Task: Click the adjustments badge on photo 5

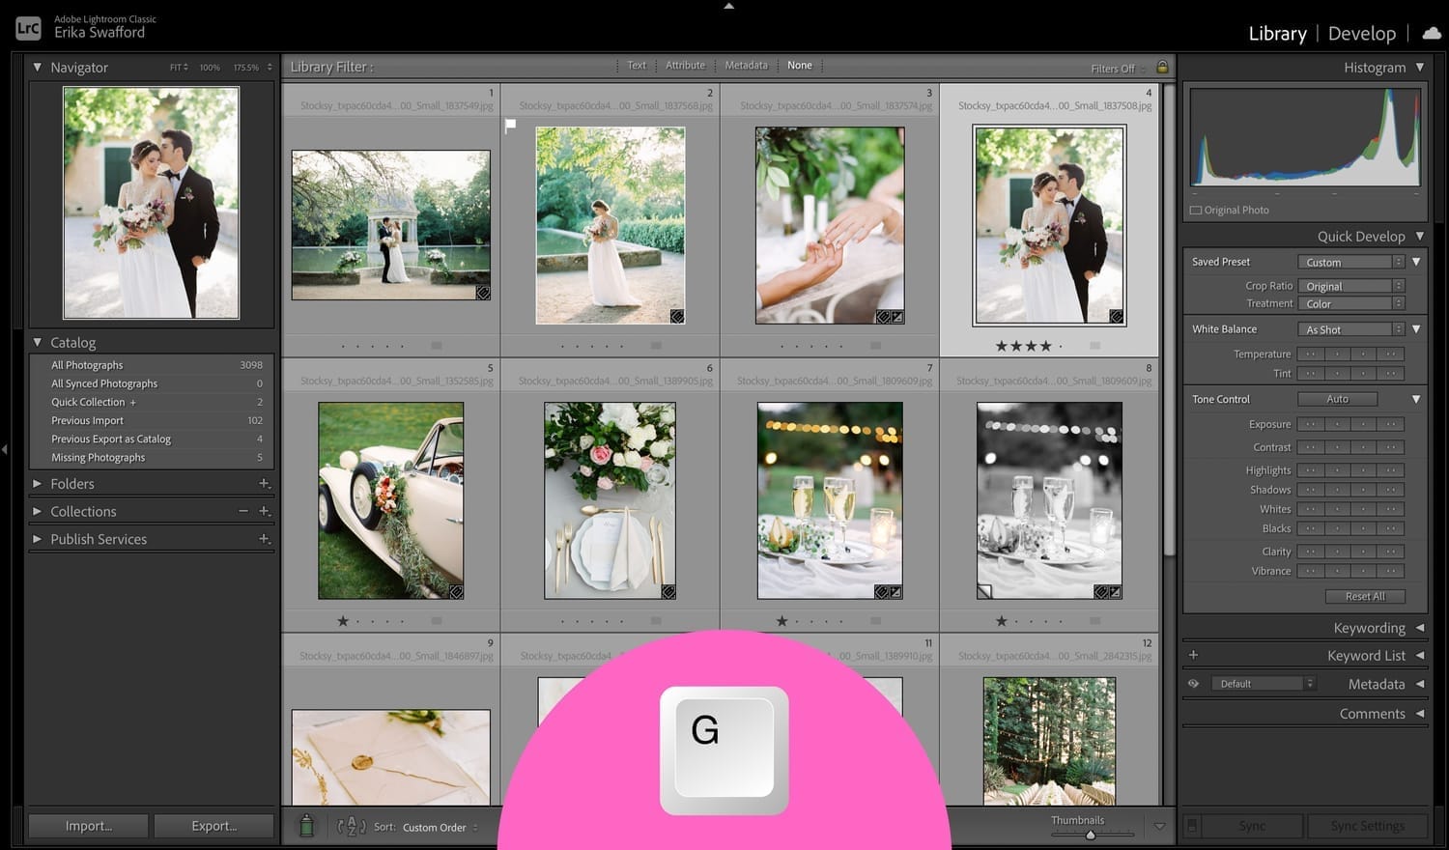Action: click(x=456, y=592)
